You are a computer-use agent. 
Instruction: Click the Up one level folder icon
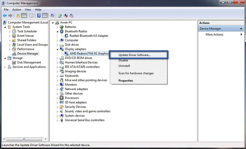coord(18,16)
